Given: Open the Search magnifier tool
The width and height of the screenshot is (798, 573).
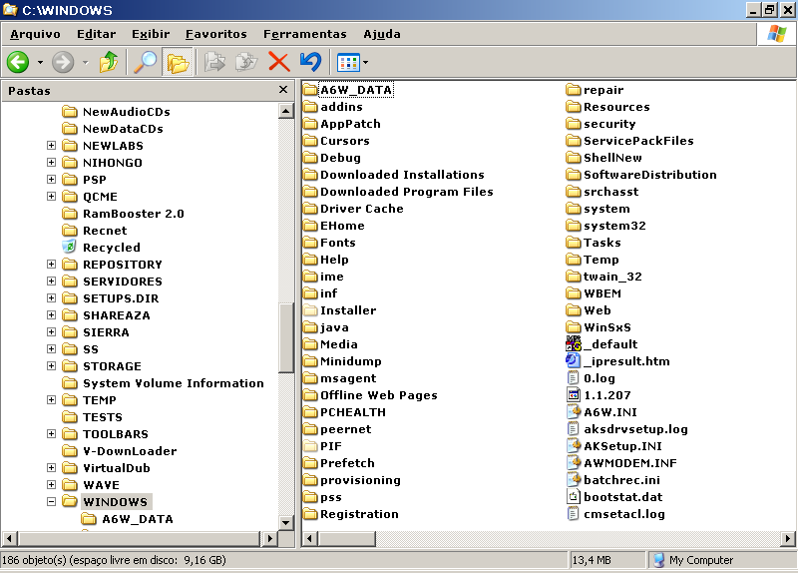Looking at the screenshot, I should tap(145, 63).
